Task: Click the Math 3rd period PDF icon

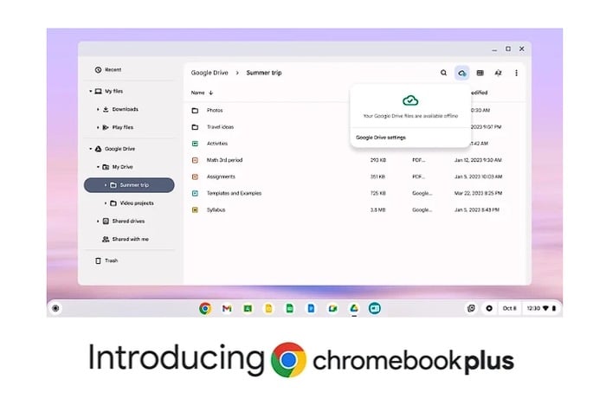Action: [195, 160]
